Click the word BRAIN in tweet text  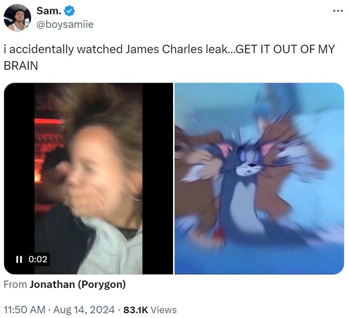click(21, 66)
